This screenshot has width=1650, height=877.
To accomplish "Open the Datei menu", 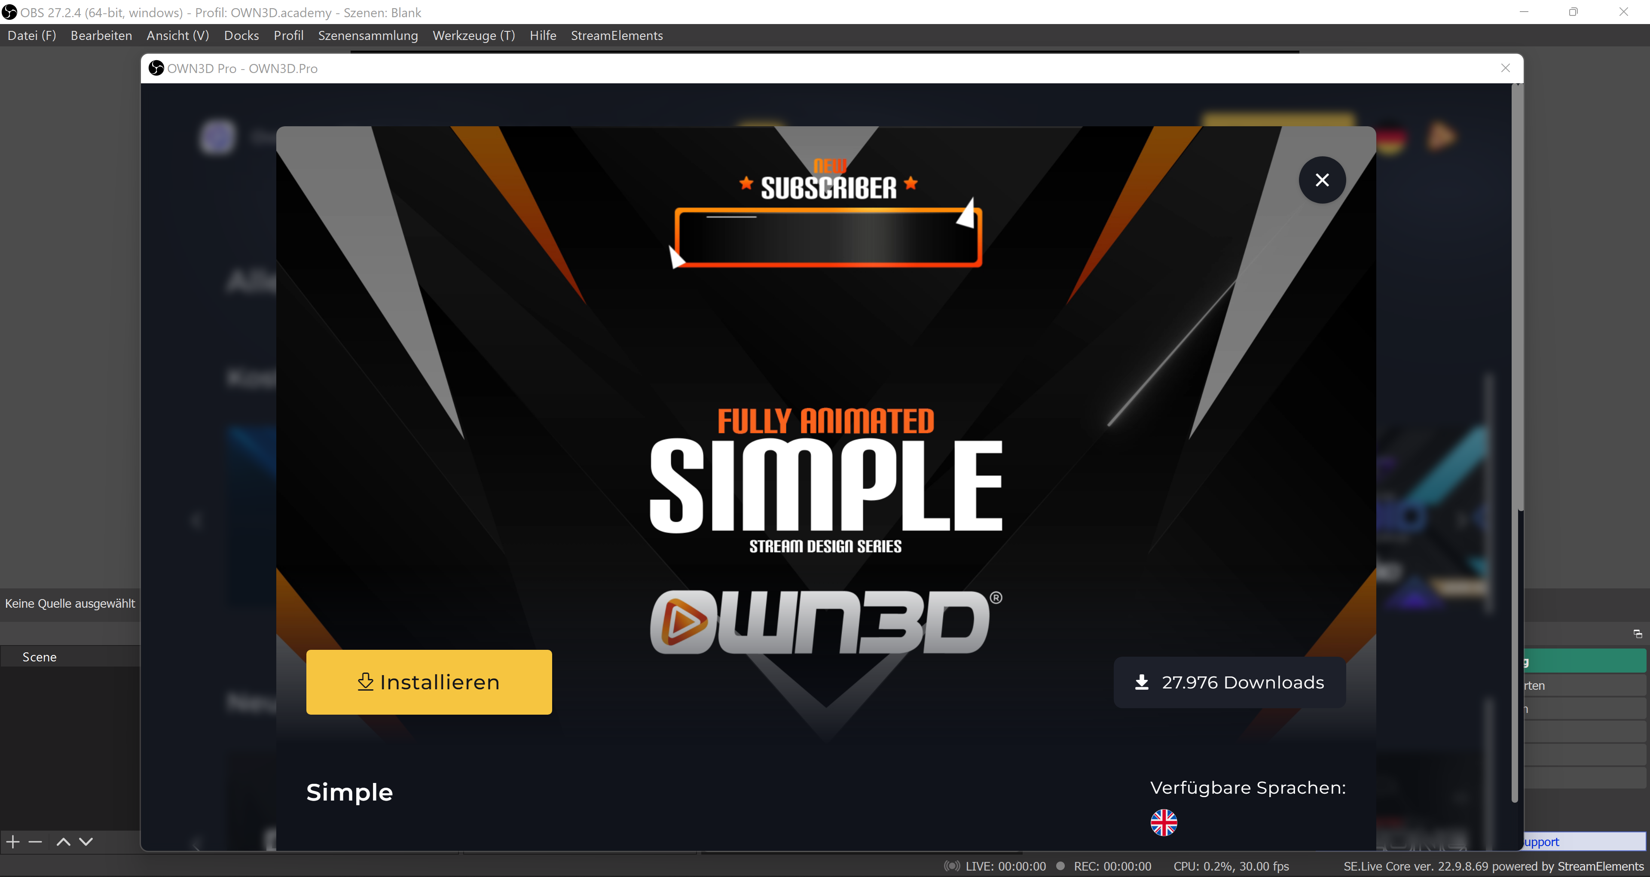I will (x=32, y=35).
